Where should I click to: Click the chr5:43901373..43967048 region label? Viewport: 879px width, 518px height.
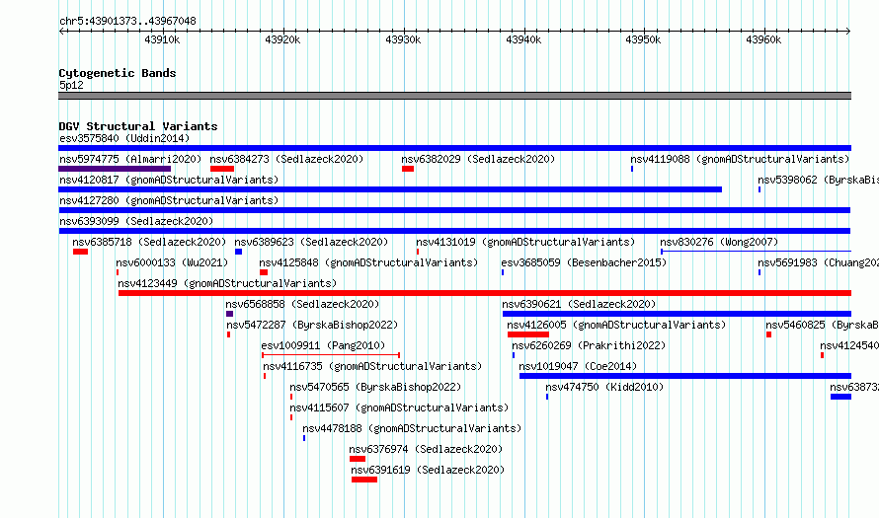[x=127, y=21]
